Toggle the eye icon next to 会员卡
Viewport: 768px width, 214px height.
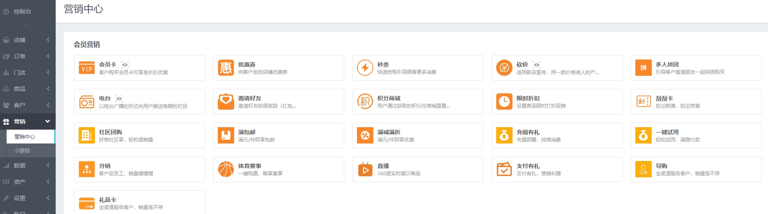click(125, 64)
